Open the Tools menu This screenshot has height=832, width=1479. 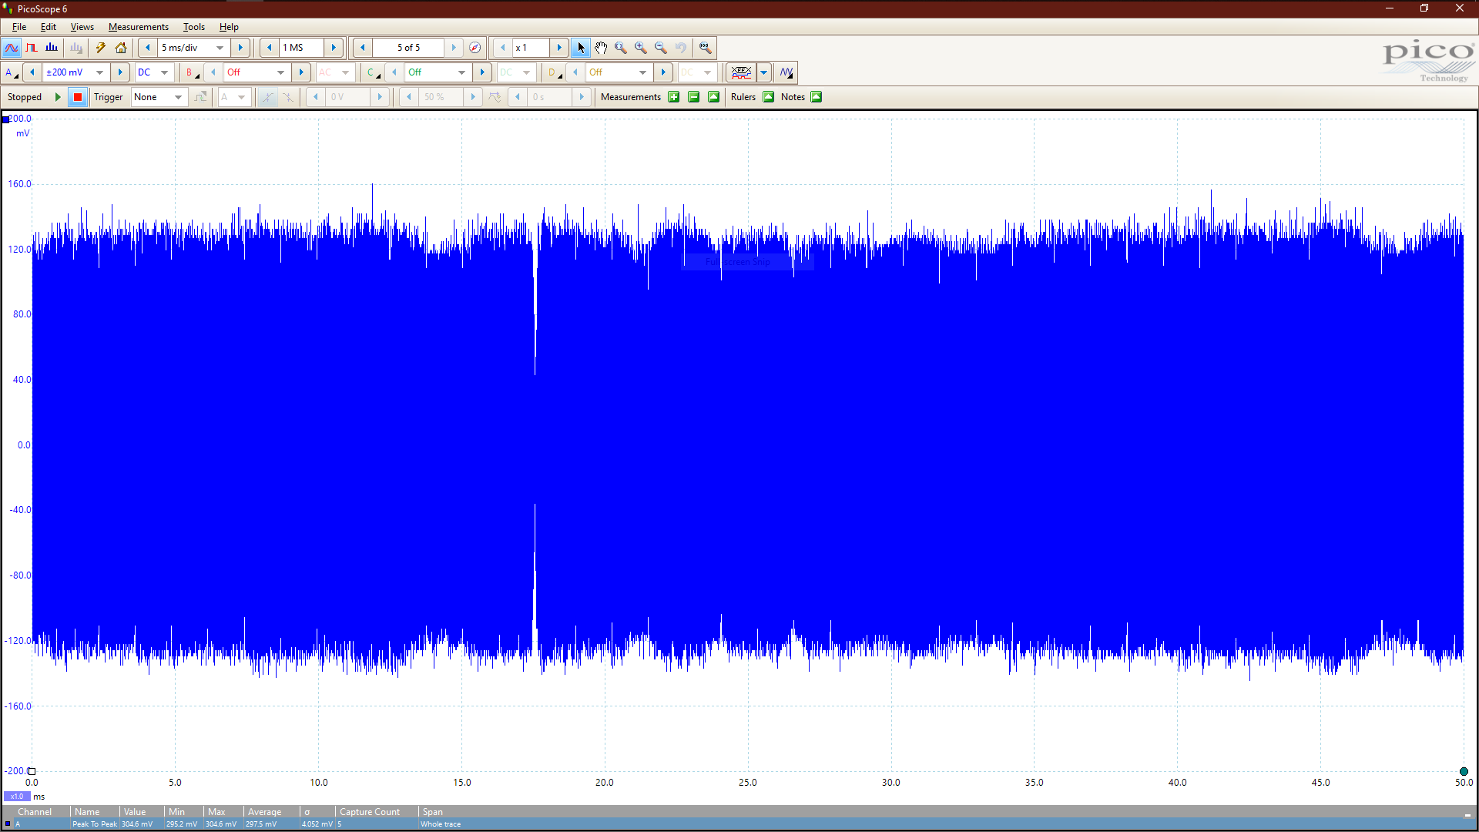click(x=193, y=27)
